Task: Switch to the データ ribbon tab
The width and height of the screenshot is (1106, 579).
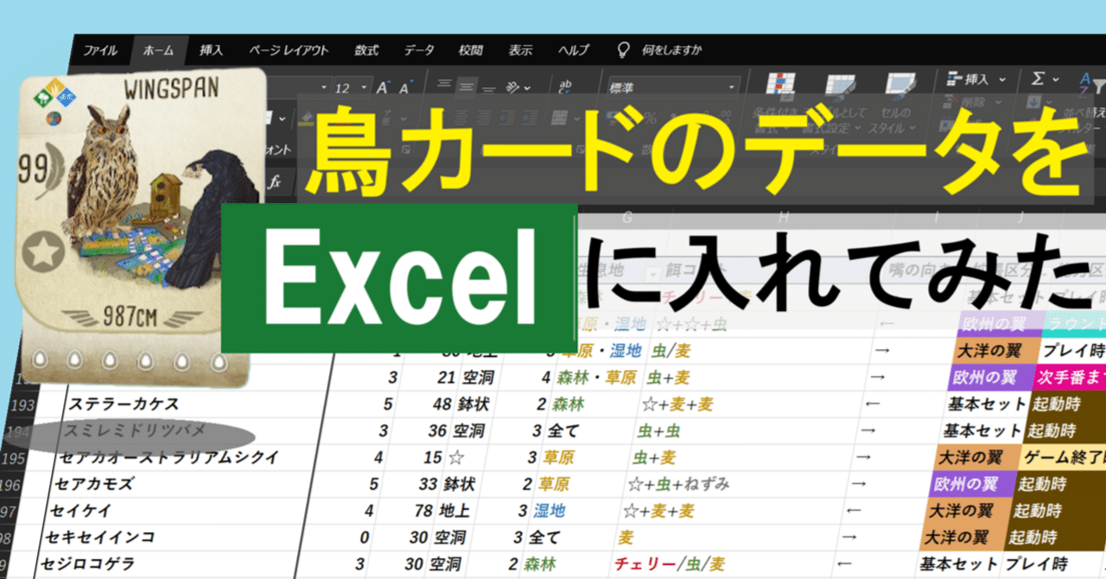Action: coord(419,50)
